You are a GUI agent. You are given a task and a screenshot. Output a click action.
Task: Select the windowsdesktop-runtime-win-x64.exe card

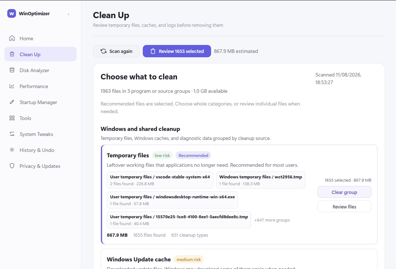[172, 200]
